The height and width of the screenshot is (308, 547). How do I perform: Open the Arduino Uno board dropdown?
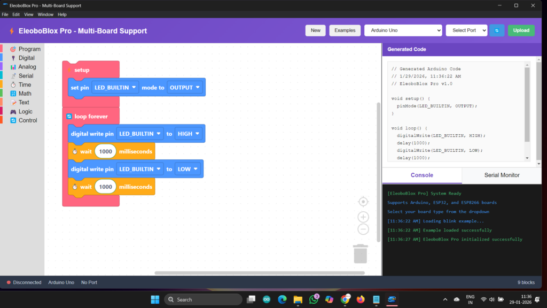(403, 30)
